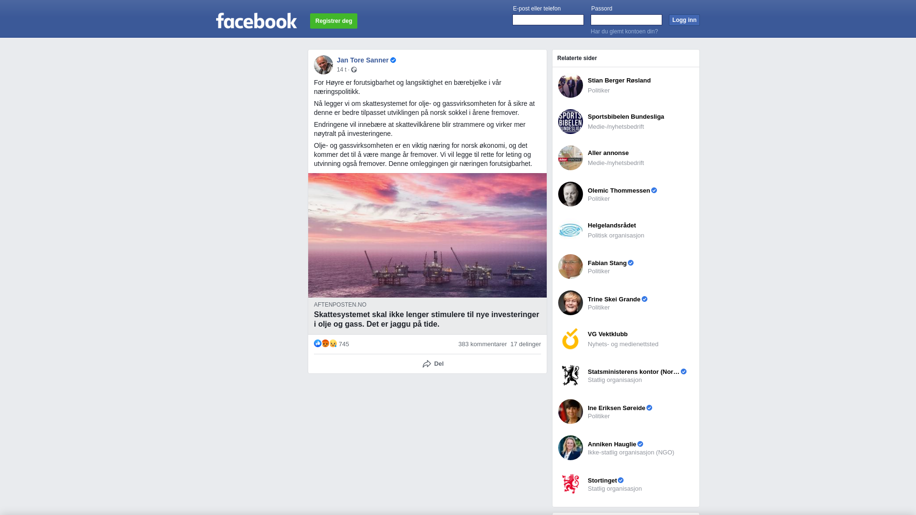This screenshot has height=515, width=916.
Task: Open the 383 kommentarer link
Action: click(482, 344)
